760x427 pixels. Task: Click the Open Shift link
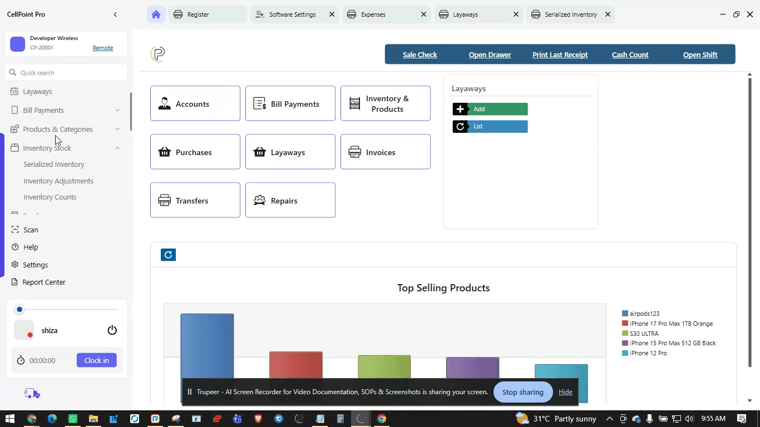click(700, 54)
